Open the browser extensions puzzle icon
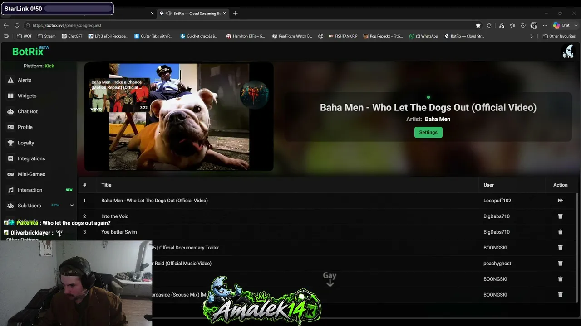The height and width of the screenshot is (326, 581). (489, 25)
